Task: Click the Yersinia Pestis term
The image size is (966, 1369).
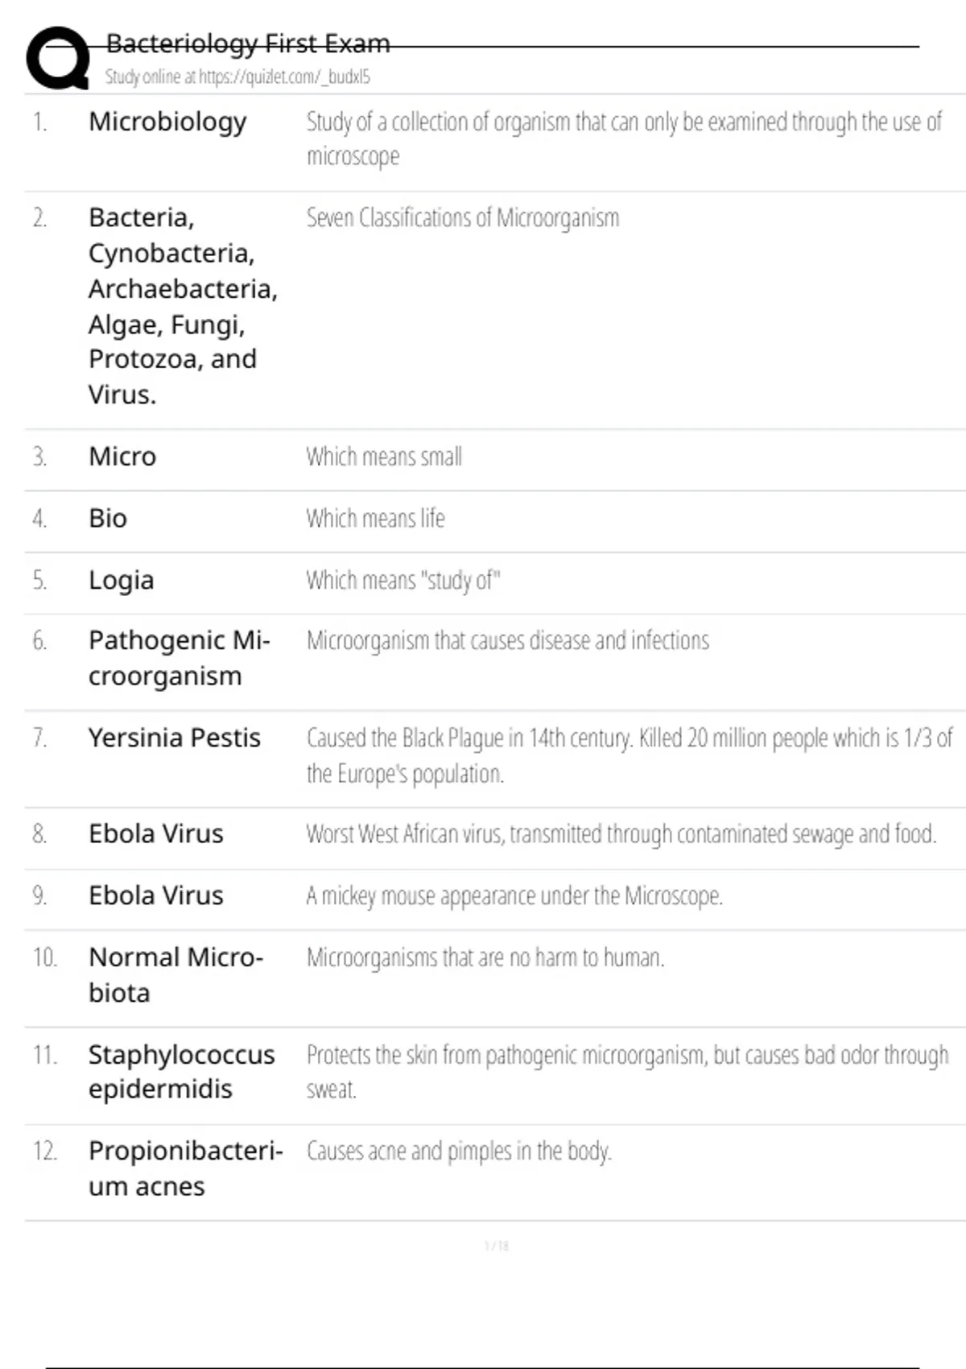Action: tap(174, 738)
